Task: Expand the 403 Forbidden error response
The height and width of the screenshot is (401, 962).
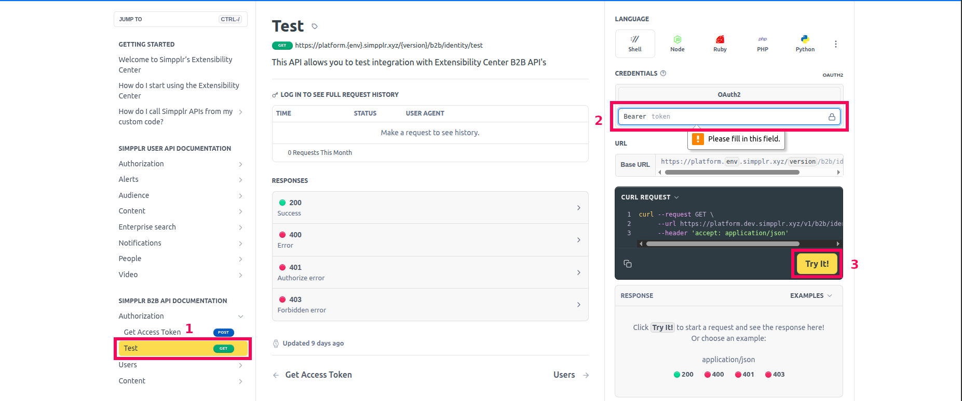Action: tap(430, 305)
